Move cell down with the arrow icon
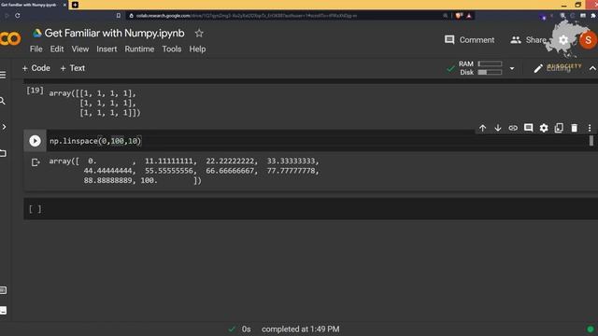 [498, 128]
